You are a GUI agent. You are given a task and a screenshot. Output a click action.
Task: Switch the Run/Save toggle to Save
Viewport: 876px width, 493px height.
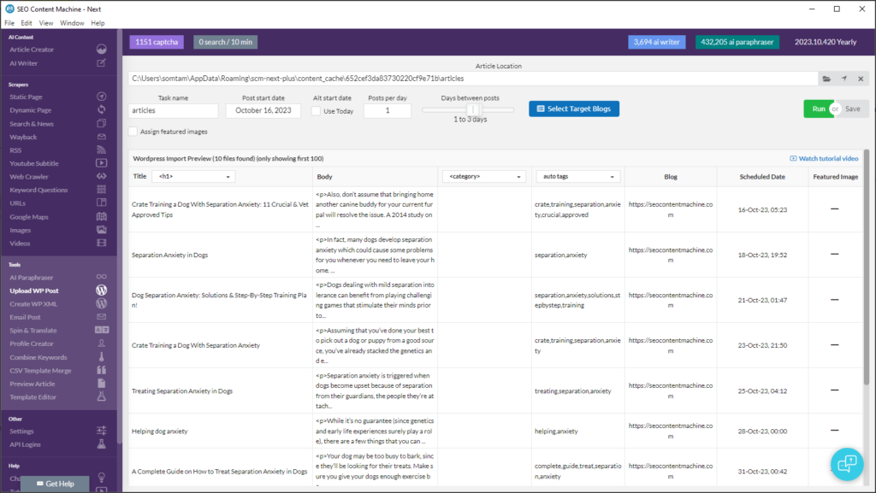pos(851,109)
